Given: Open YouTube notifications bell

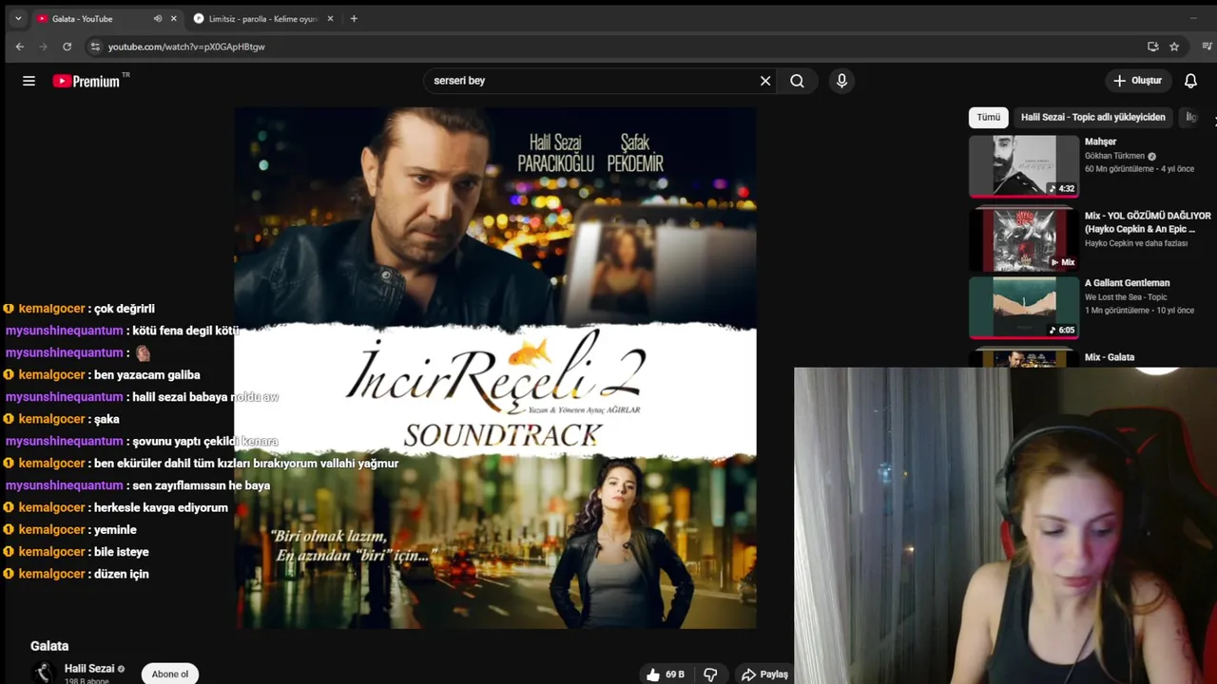Looking at the screenshot, I should point(1190,81).
